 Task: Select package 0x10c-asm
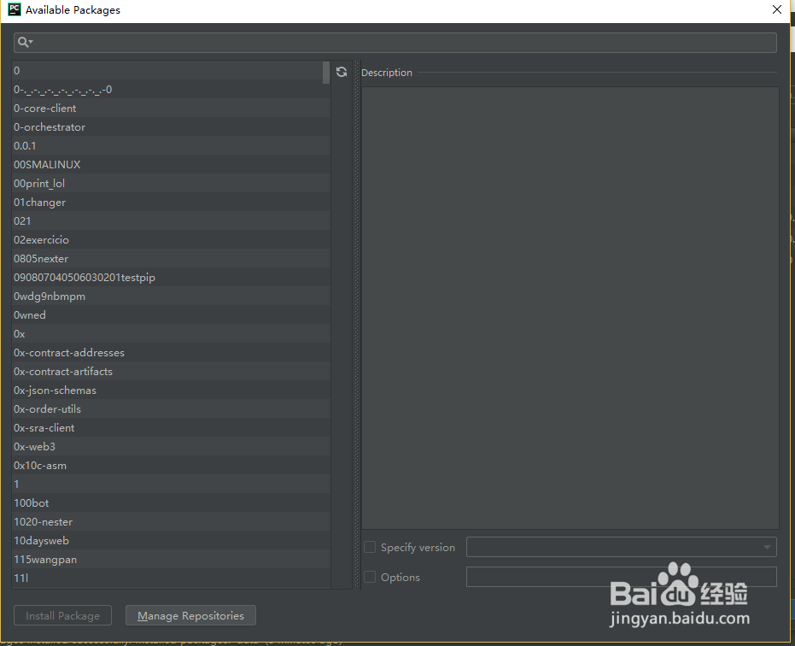click(x=171, y=465)
